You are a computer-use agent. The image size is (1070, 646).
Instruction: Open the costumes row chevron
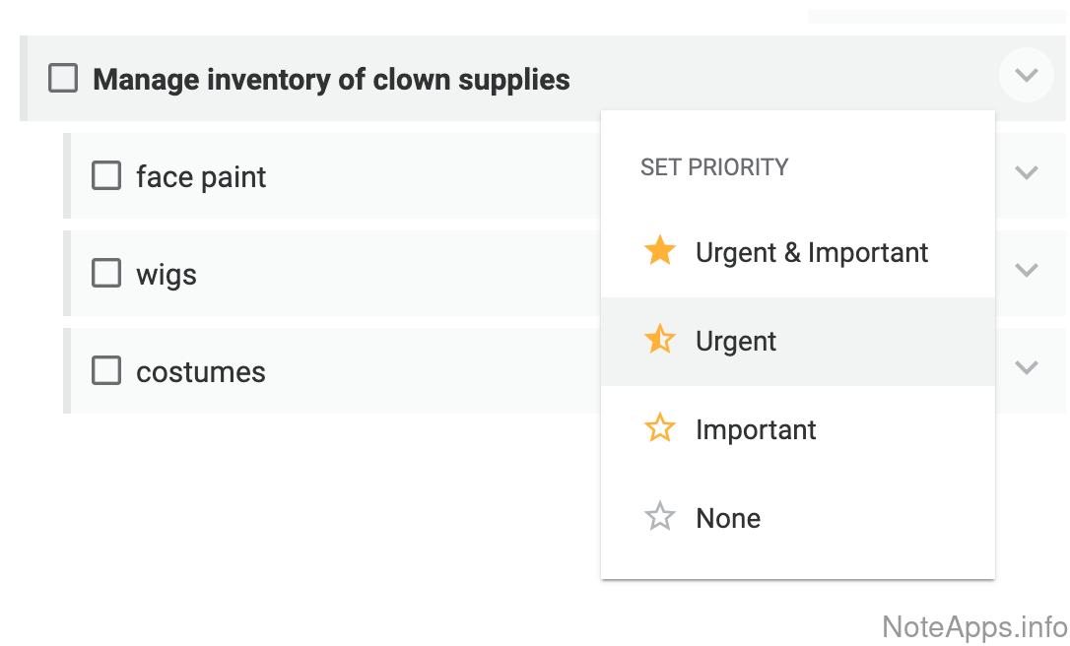click(1027, 368)
